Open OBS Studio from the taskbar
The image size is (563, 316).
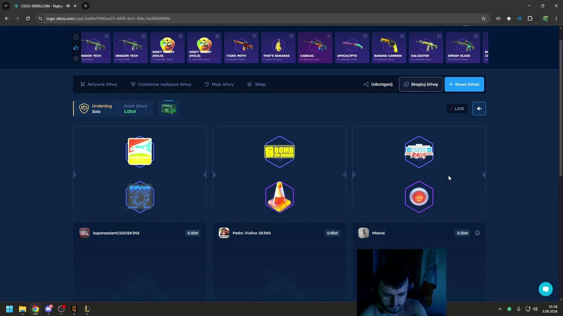point(61,309)
